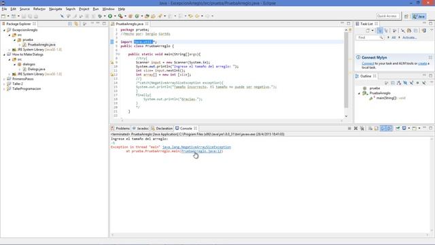This screenshot has height=245, width=435.
Task: Click Remove Launch X icon in Console
Action: 355,129
